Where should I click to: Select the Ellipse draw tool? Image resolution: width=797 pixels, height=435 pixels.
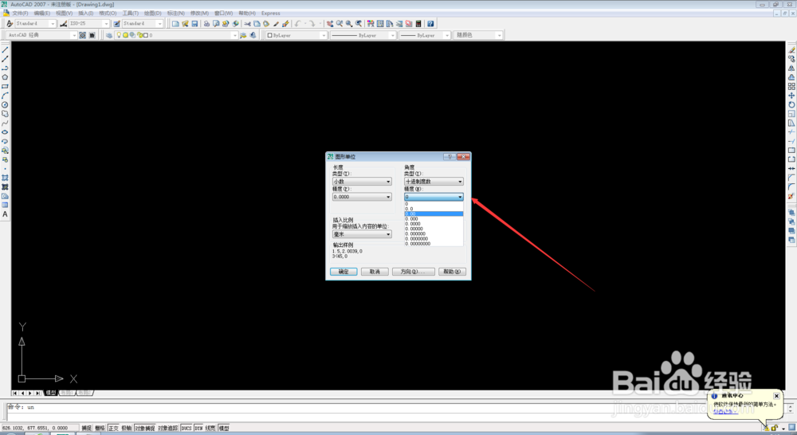coord(5,132)
